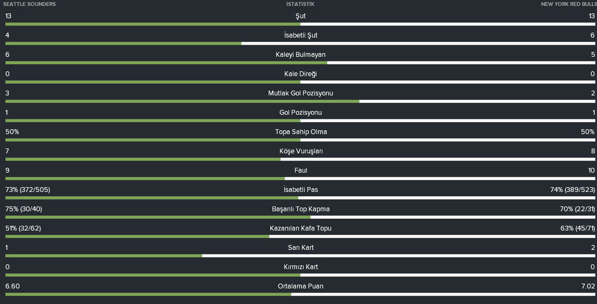This screenshot has width=597, height=304.
Task: Select the Faul stat label
Action: [x=301, y=170]
